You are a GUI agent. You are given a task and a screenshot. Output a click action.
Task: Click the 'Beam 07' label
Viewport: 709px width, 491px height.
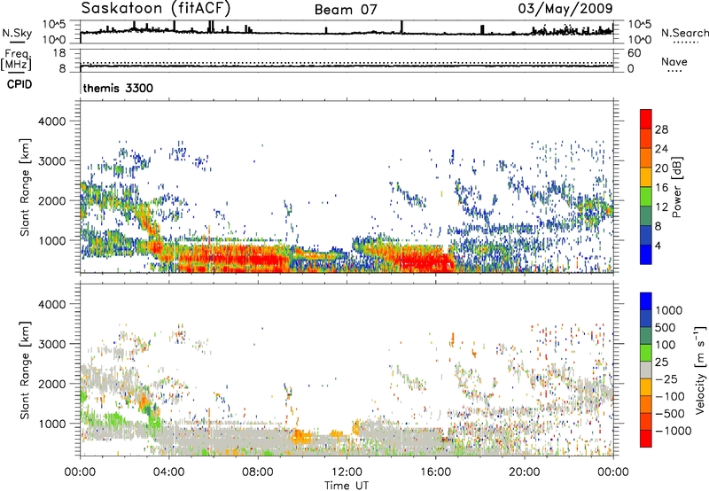pyautogui.click(x=346, y=10)
